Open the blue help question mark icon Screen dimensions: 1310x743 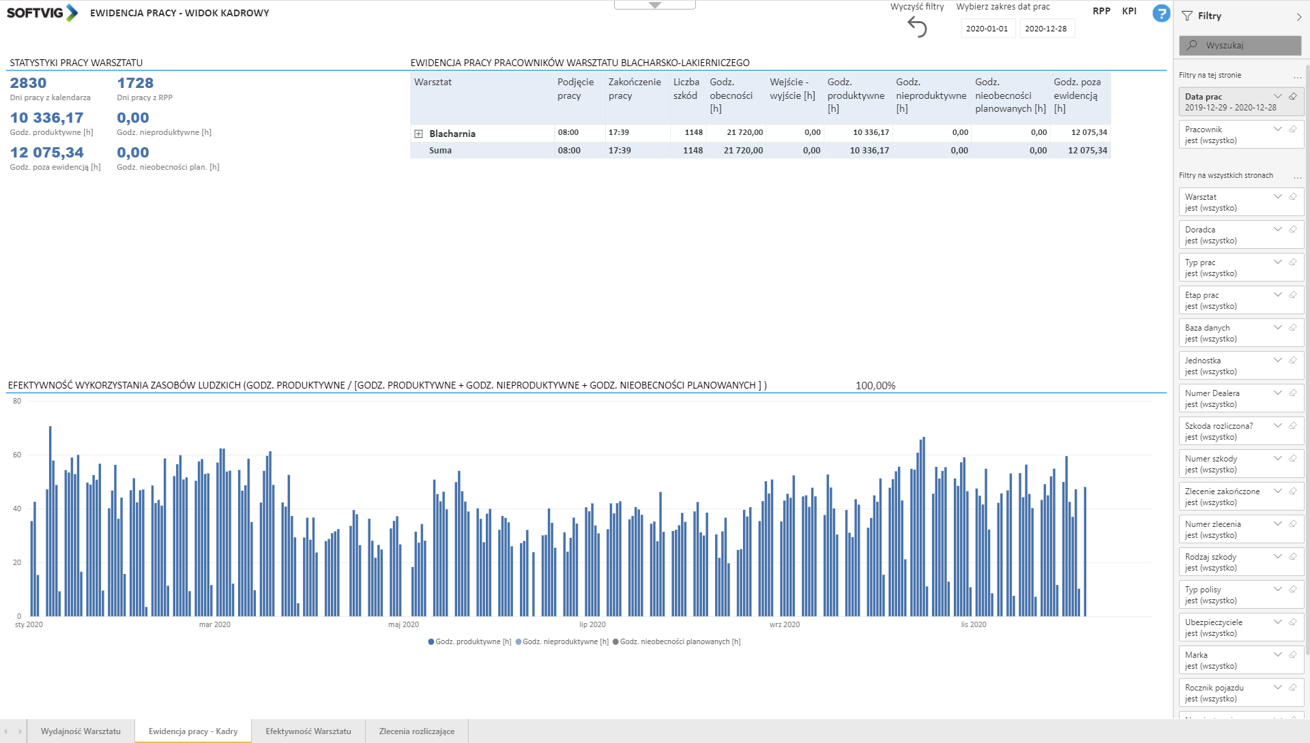[x=1161, y=13]
